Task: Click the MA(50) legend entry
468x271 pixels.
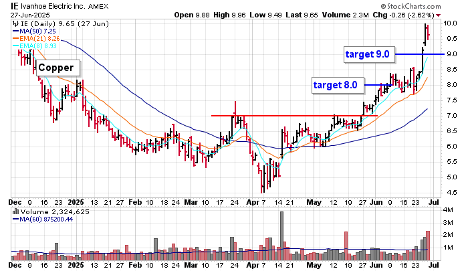Action: pos(39,31)
